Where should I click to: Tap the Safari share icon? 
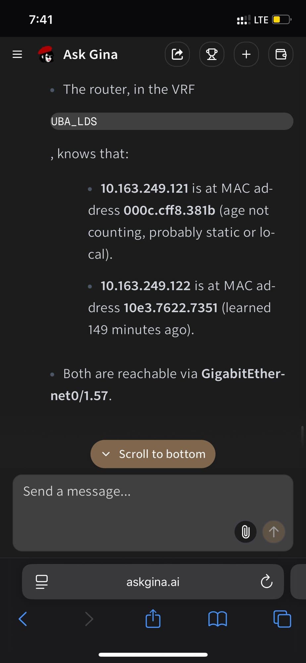pos(153,619)
